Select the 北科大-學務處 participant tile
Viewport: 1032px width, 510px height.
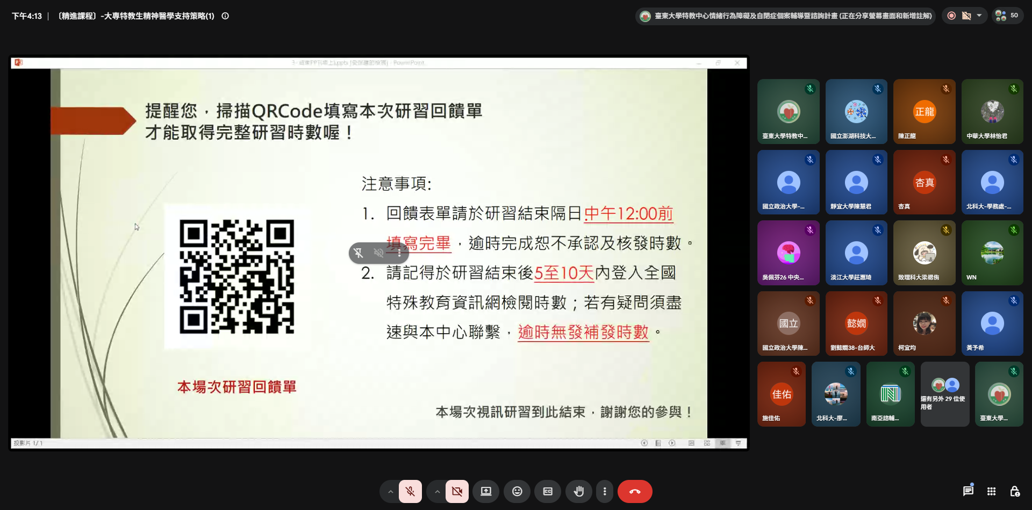pos(992,182)
